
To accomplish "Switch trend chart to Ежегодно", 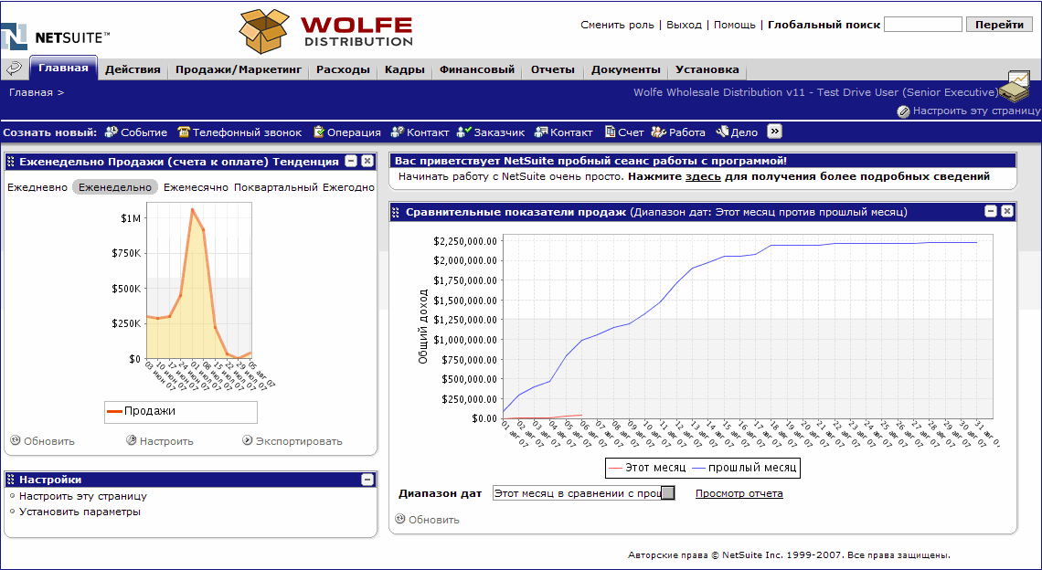I will point(349,187).
